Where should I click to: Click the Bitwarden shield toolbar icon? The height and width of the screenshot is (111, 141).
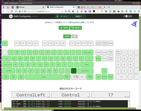(90, 11)
